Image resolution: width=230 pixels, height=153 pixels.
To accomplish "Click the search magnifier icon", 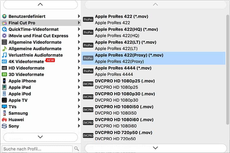I will coord(76,149).
